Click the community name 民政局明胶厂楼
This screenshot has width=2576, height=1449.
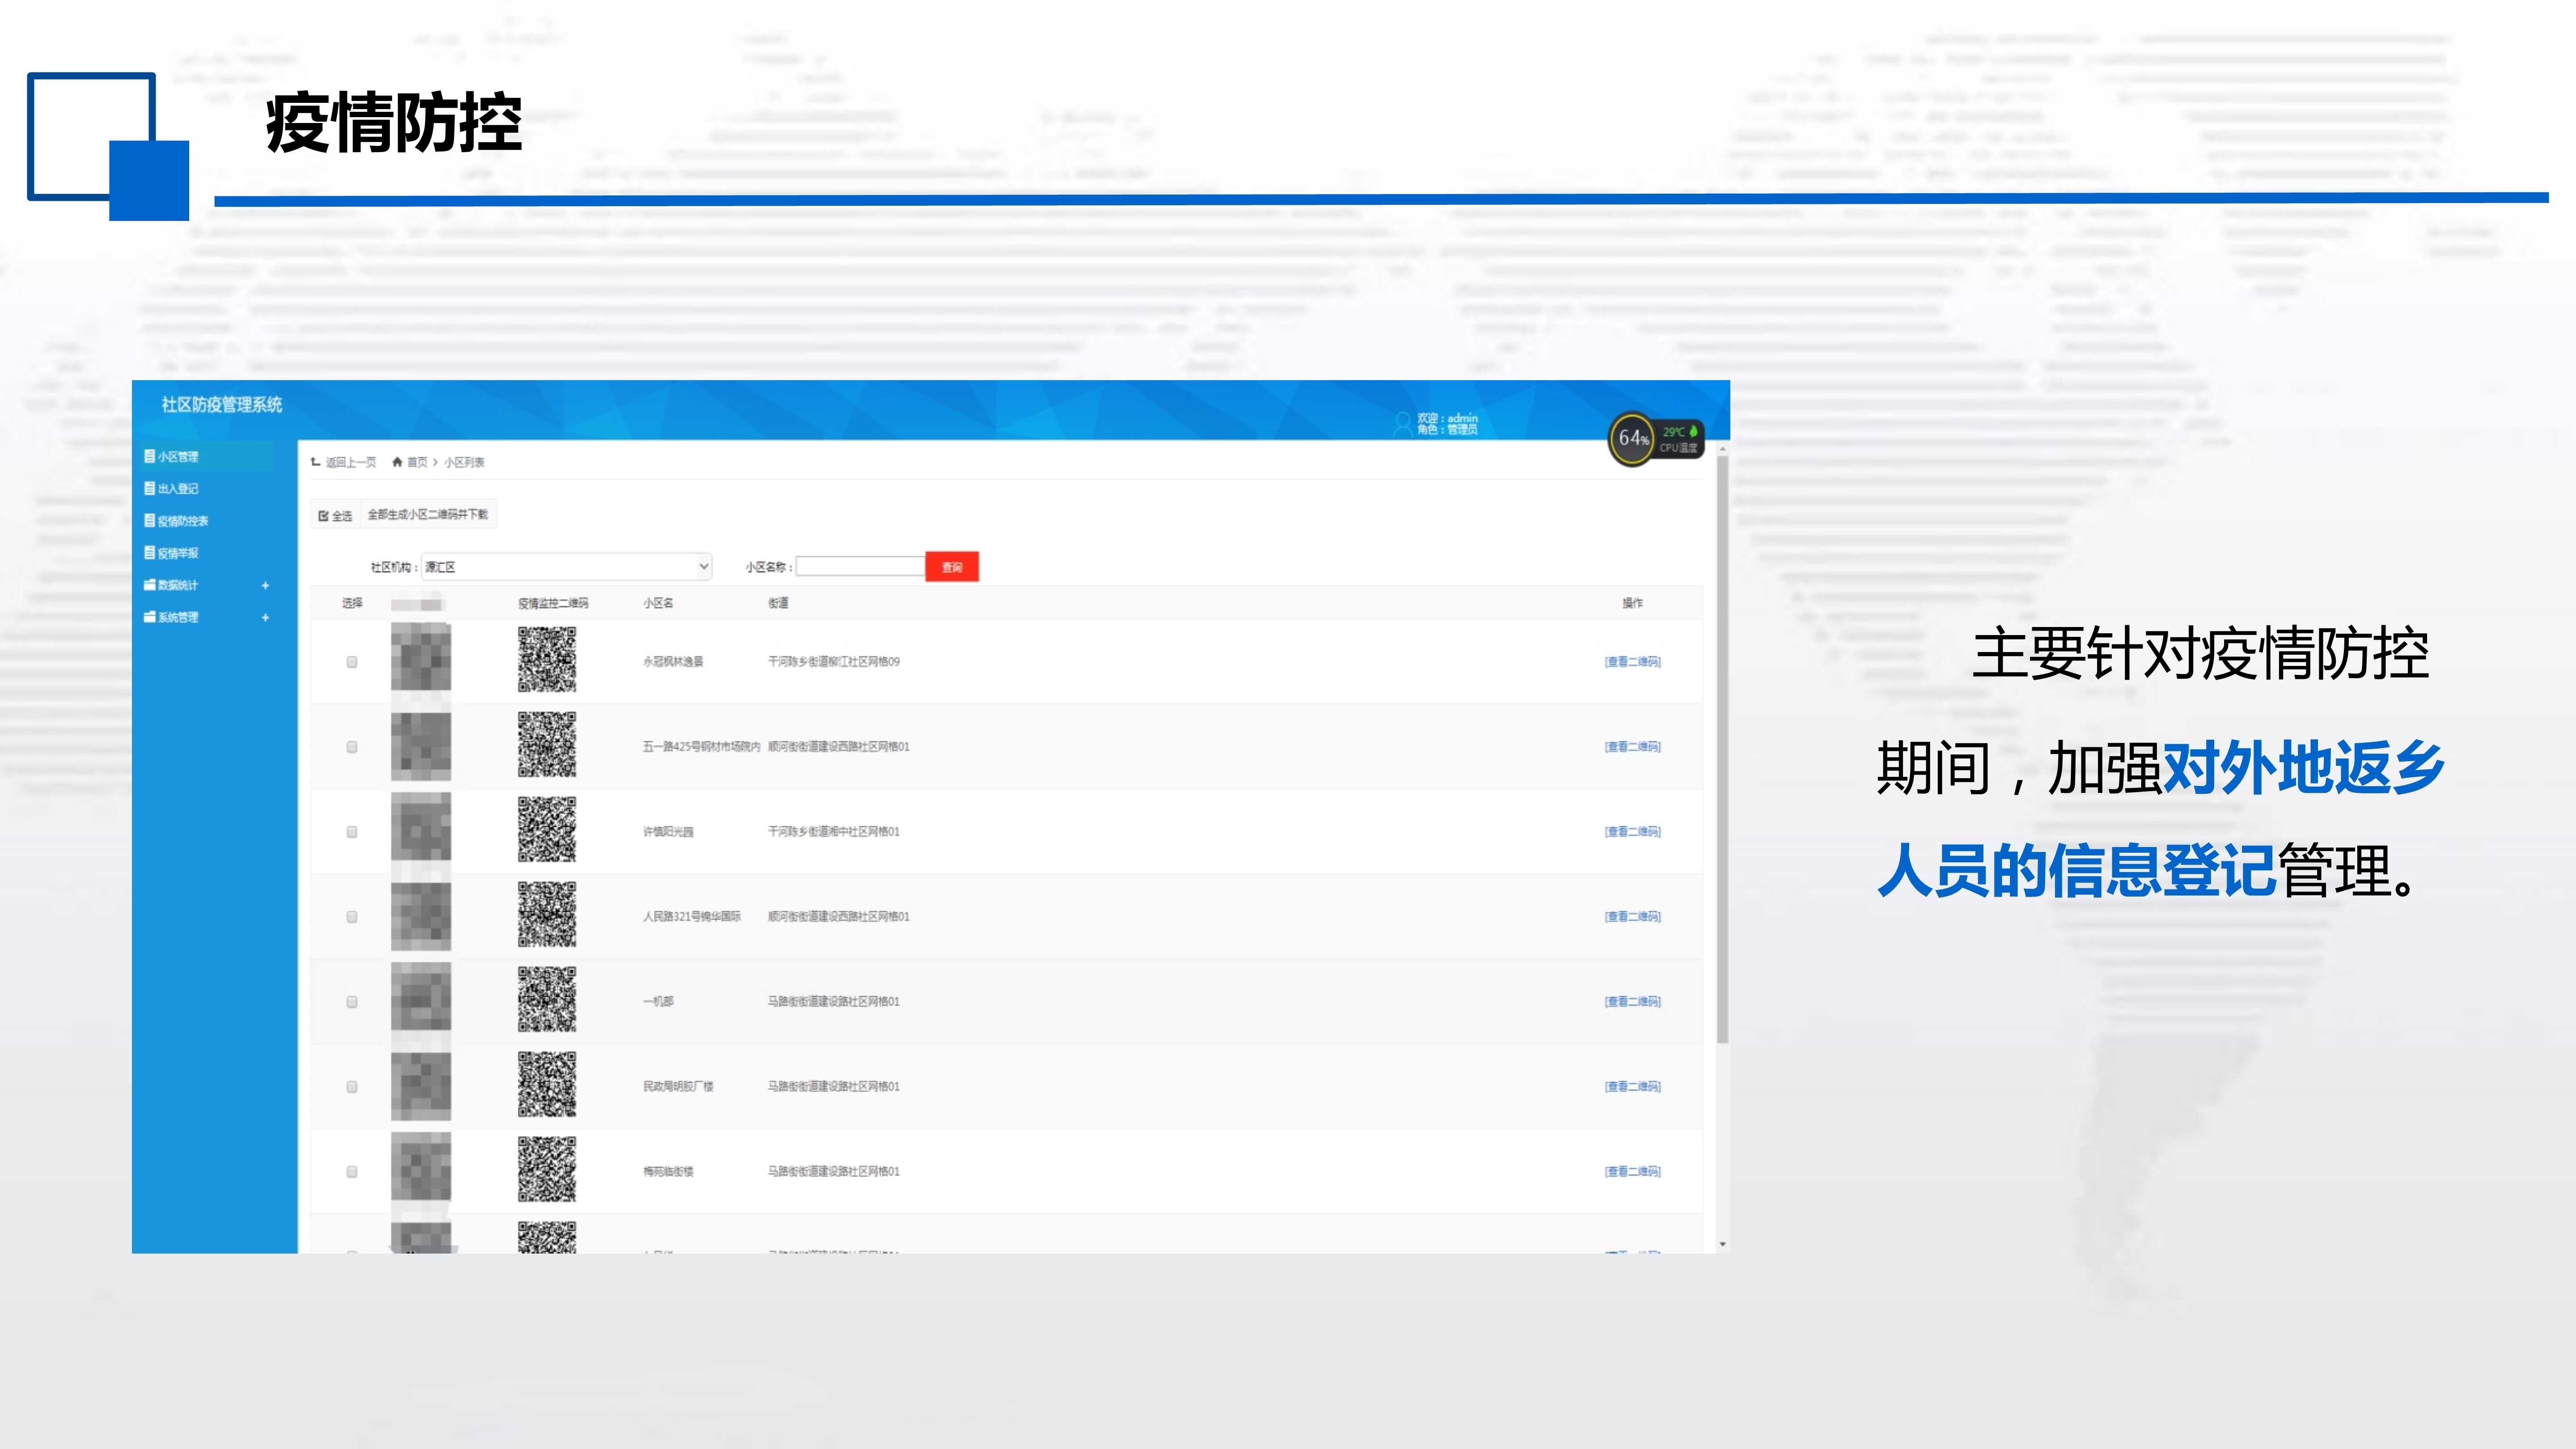[678, 1087]
